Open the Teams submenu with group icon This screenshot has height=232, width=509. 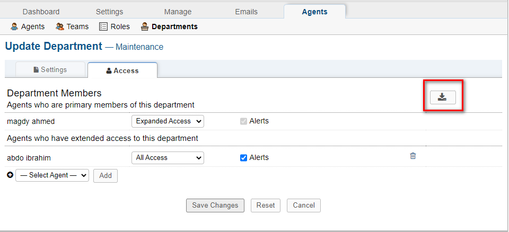pyautogui.click(x=72, y=26)
